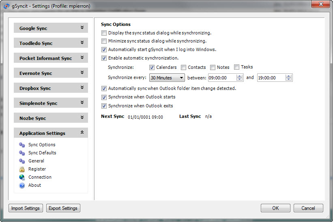Screen dimensions: 333x222
Task: Click the 19:00:00 end time field
Action: pos(271,78)
